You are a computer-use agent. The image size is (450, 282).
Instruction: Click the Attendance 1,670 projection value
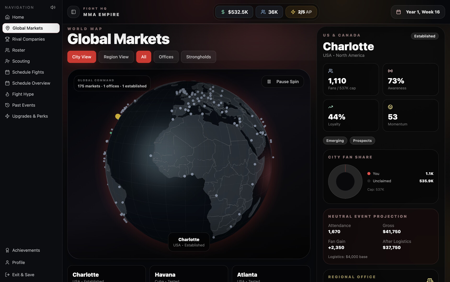coord(334,232)
